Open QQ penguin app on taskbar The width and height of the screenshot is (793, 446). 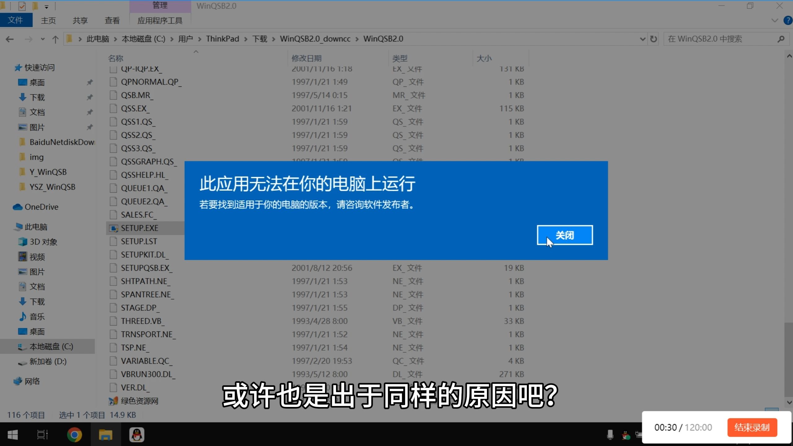coord(137,435)
